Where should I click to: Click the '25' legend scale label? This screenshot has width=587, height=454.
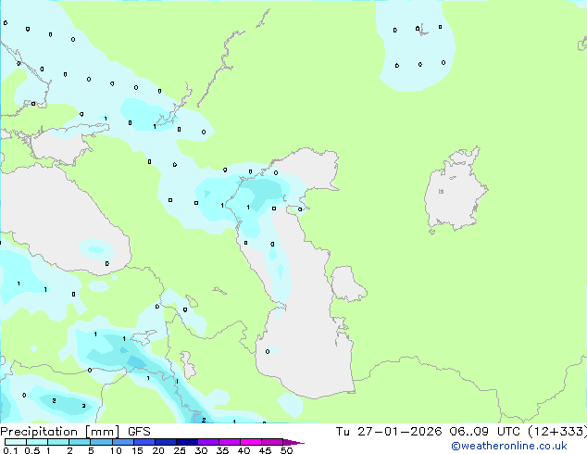pyautogui.click(x=180, y=450)
